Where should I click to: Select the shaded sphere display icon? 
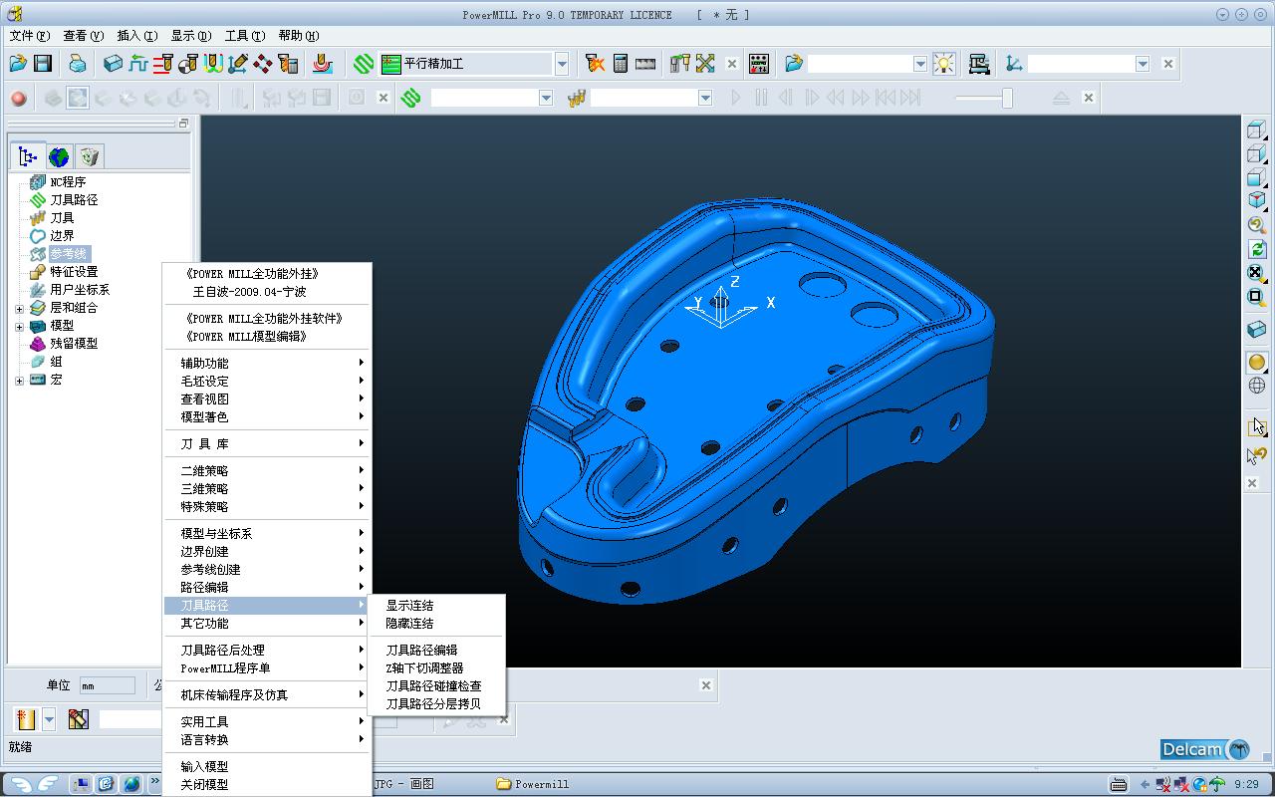(x=1257, y=363)
